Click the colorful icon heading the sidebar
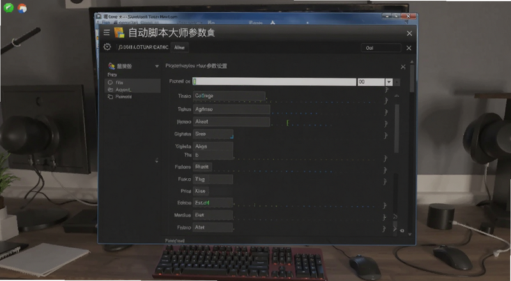The height and width of the screenshot is (281, 511). pos(112,66)
